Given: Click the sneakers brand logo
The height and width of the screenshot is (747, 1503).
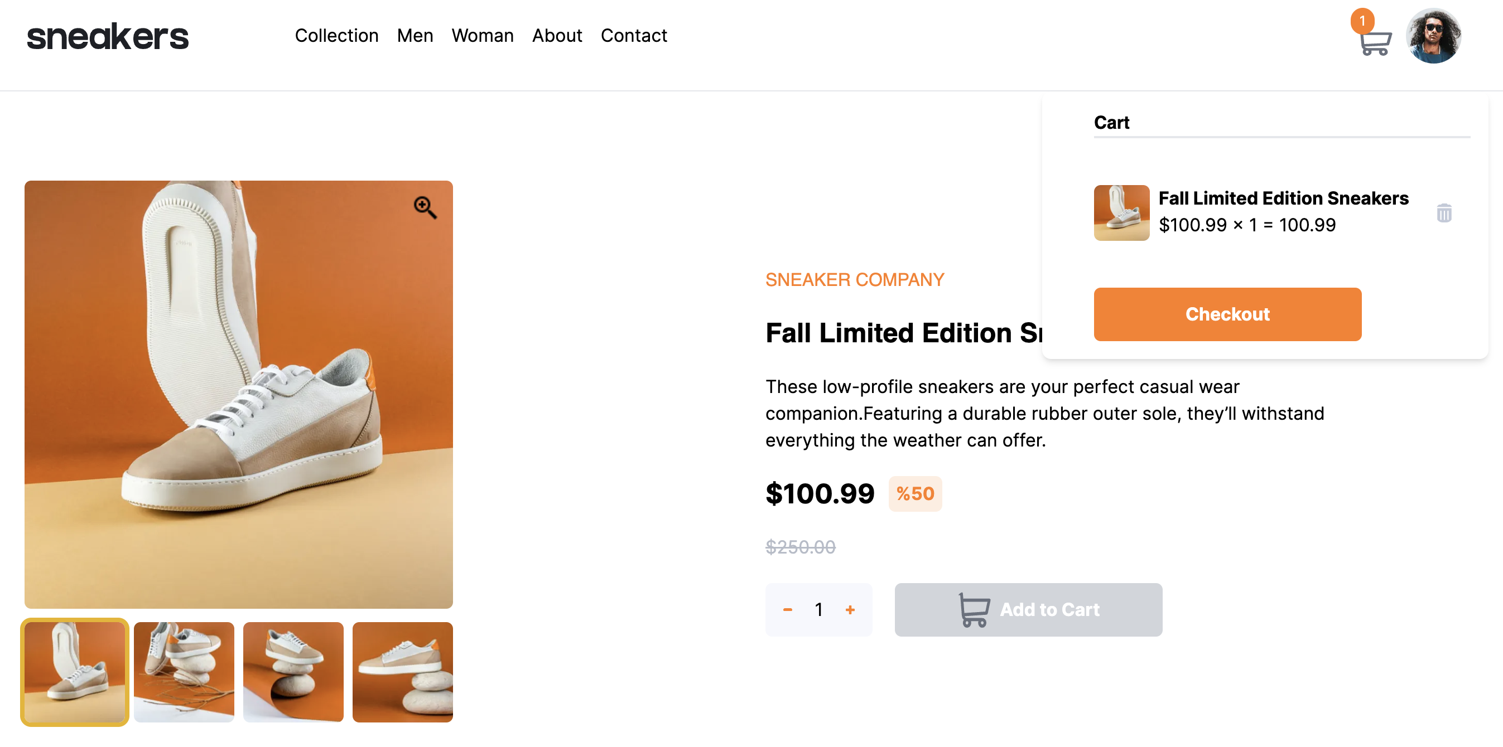Looking at the screenshot, I should tap(108, 37).
